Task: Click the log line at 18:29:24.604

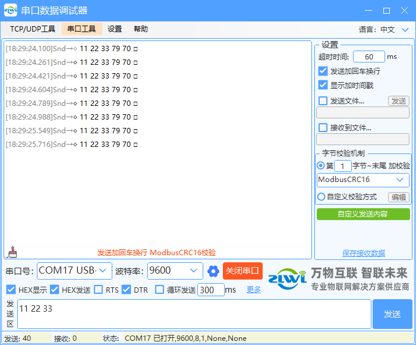Action: [72, 89]
